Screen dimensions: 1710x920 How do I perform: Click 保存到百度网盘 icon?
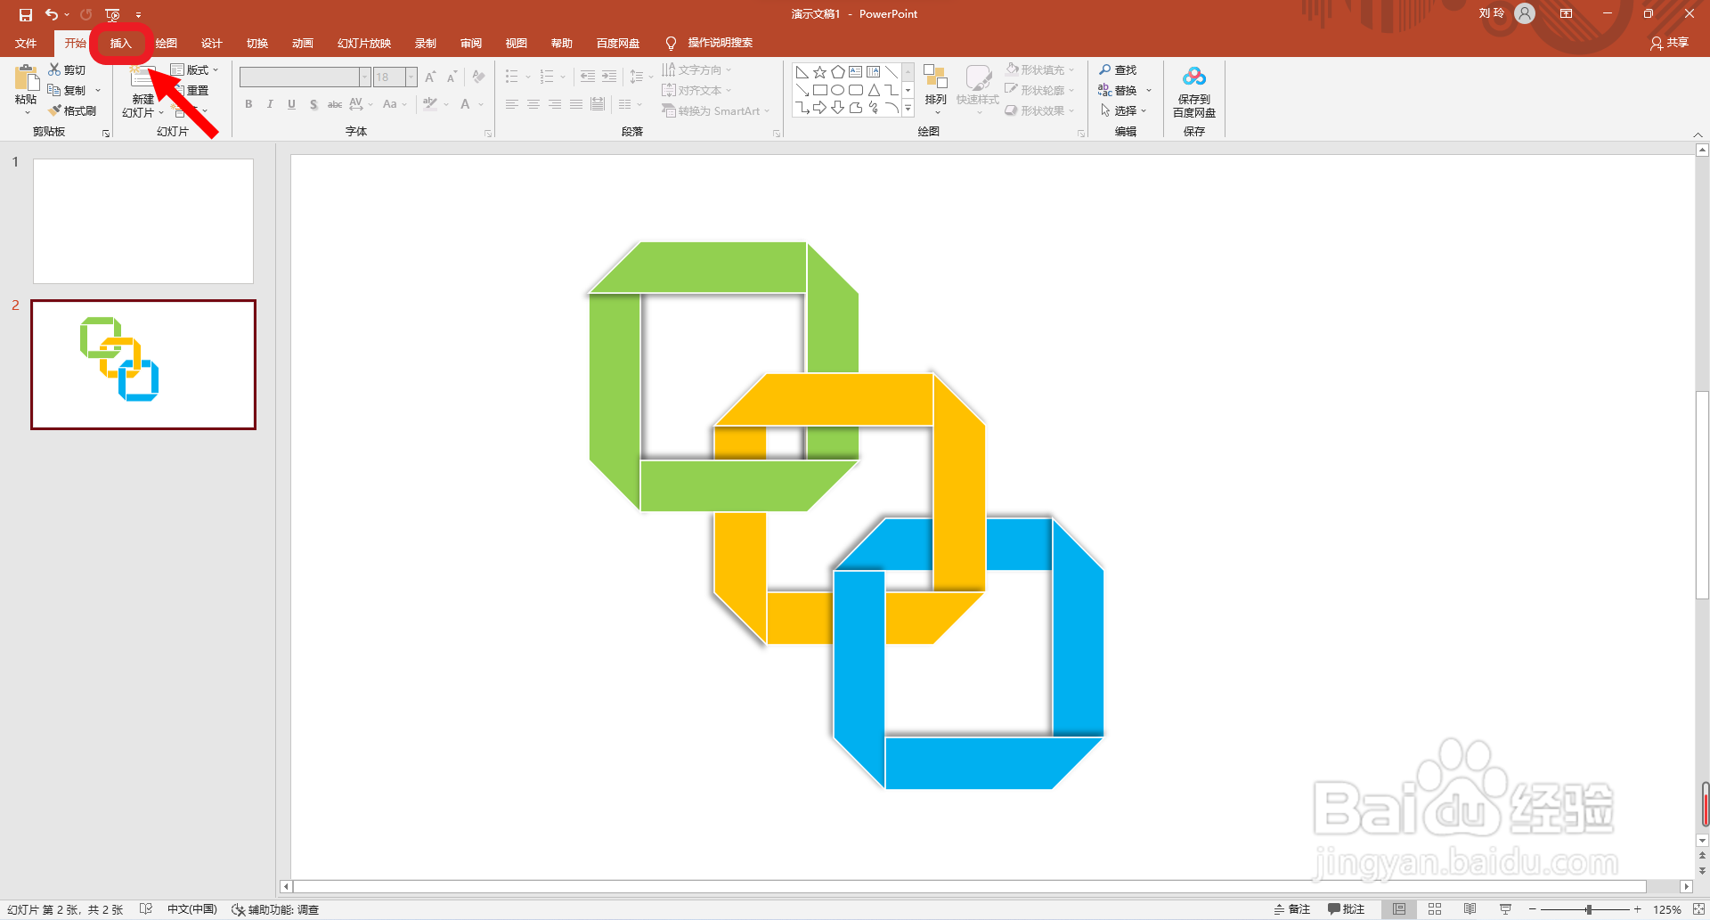click(x=1194, y=92)
